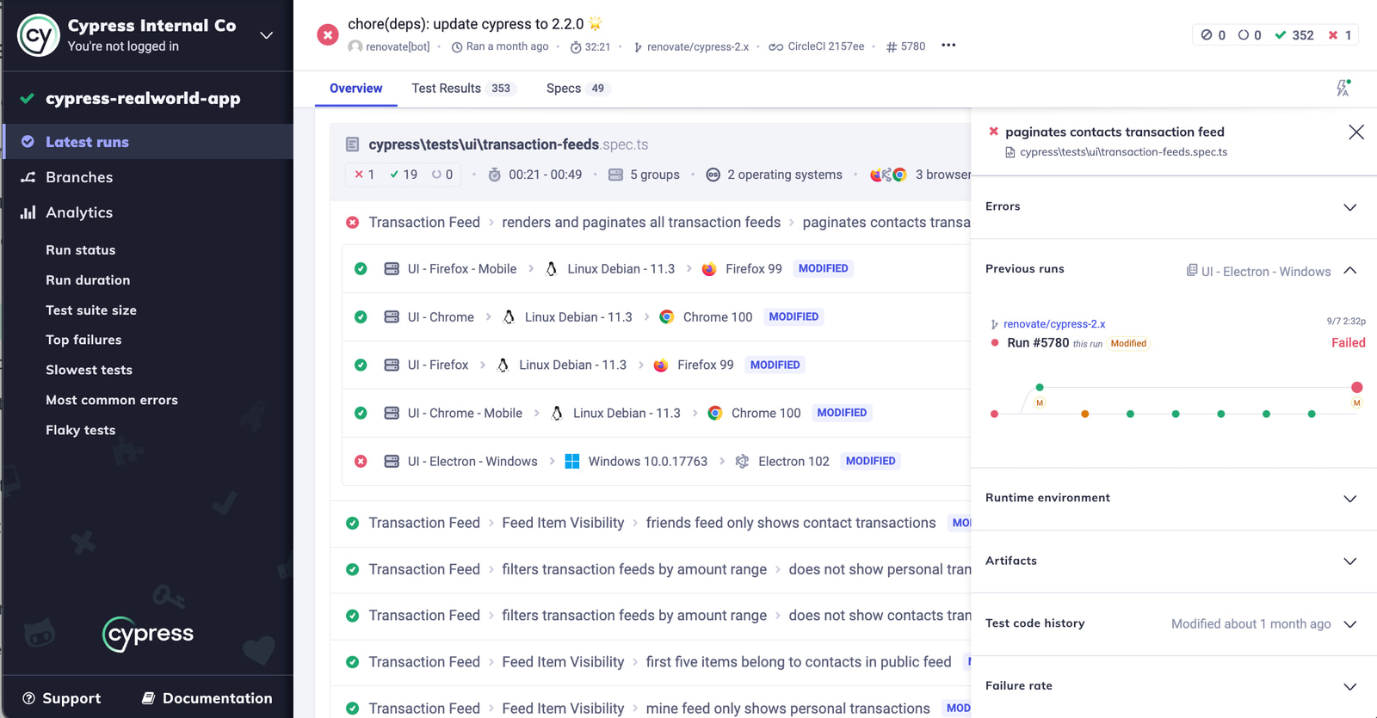1377x718 pixels.
Task: Click the Run #5780 entry
Action: tap(1038, 343)
